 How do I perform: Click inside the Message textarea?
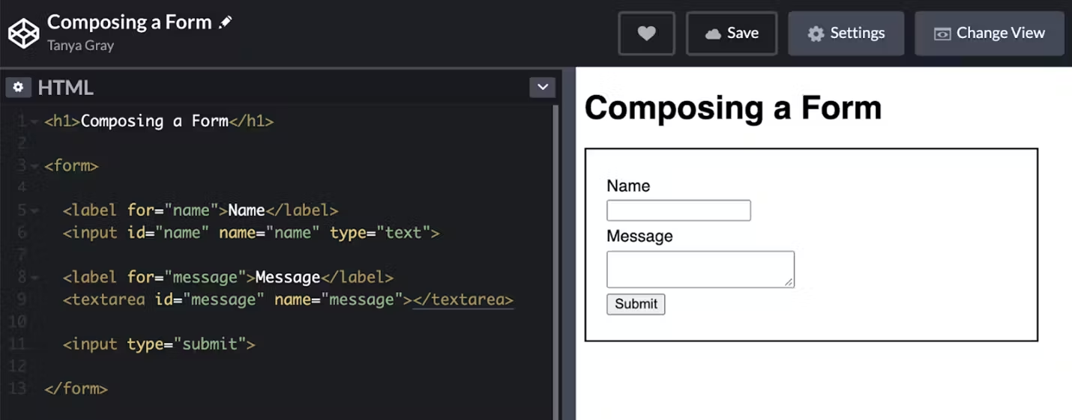[699, 269]
